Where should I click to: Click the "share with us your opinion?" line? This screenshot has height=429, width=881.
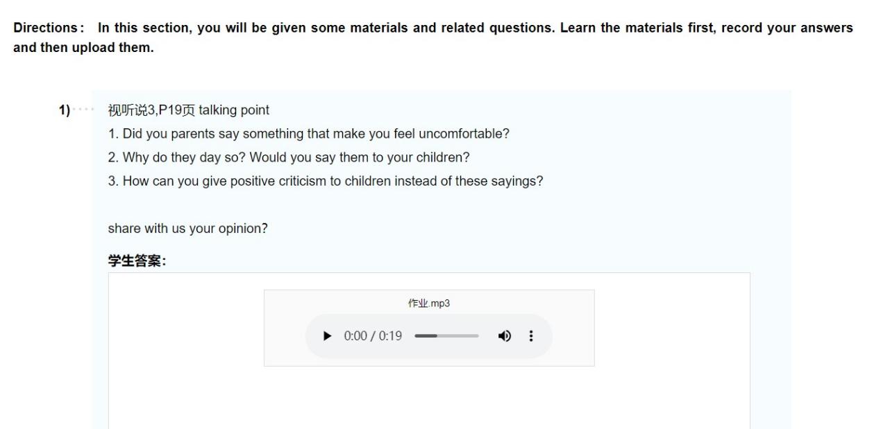(187, 229)
